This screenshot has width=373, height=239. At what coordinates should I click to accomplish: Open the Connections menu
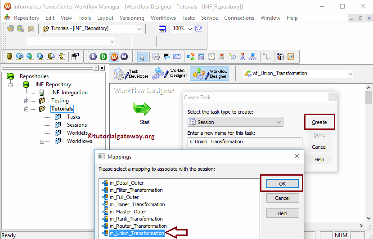[x=239, y=18]
